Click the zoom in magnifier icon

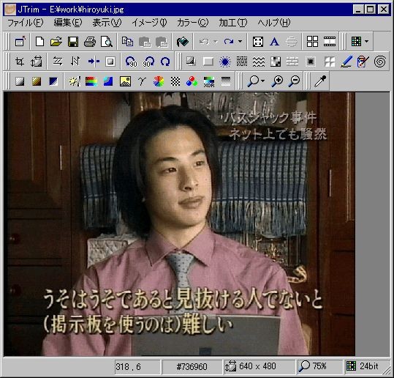tap(277, 81)
